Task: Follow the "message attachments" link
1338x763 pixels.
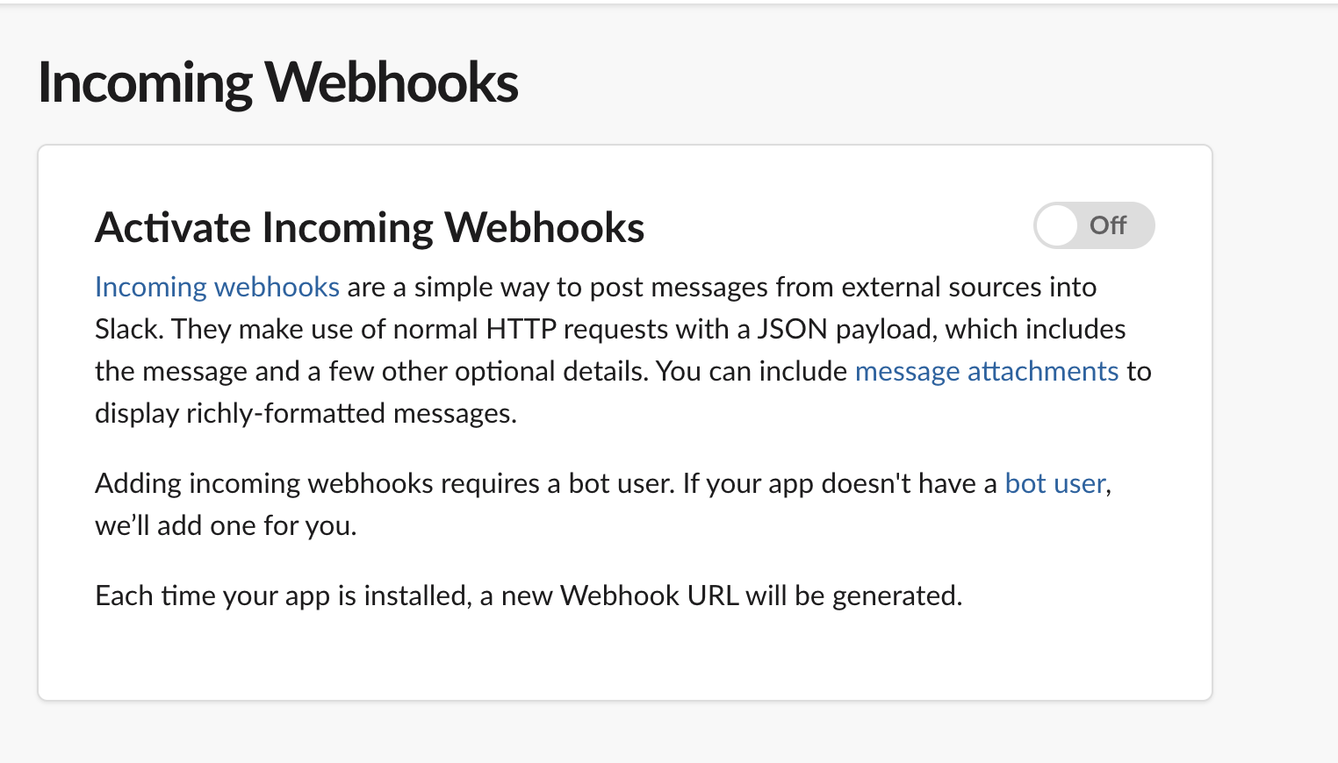Action: 986,371
